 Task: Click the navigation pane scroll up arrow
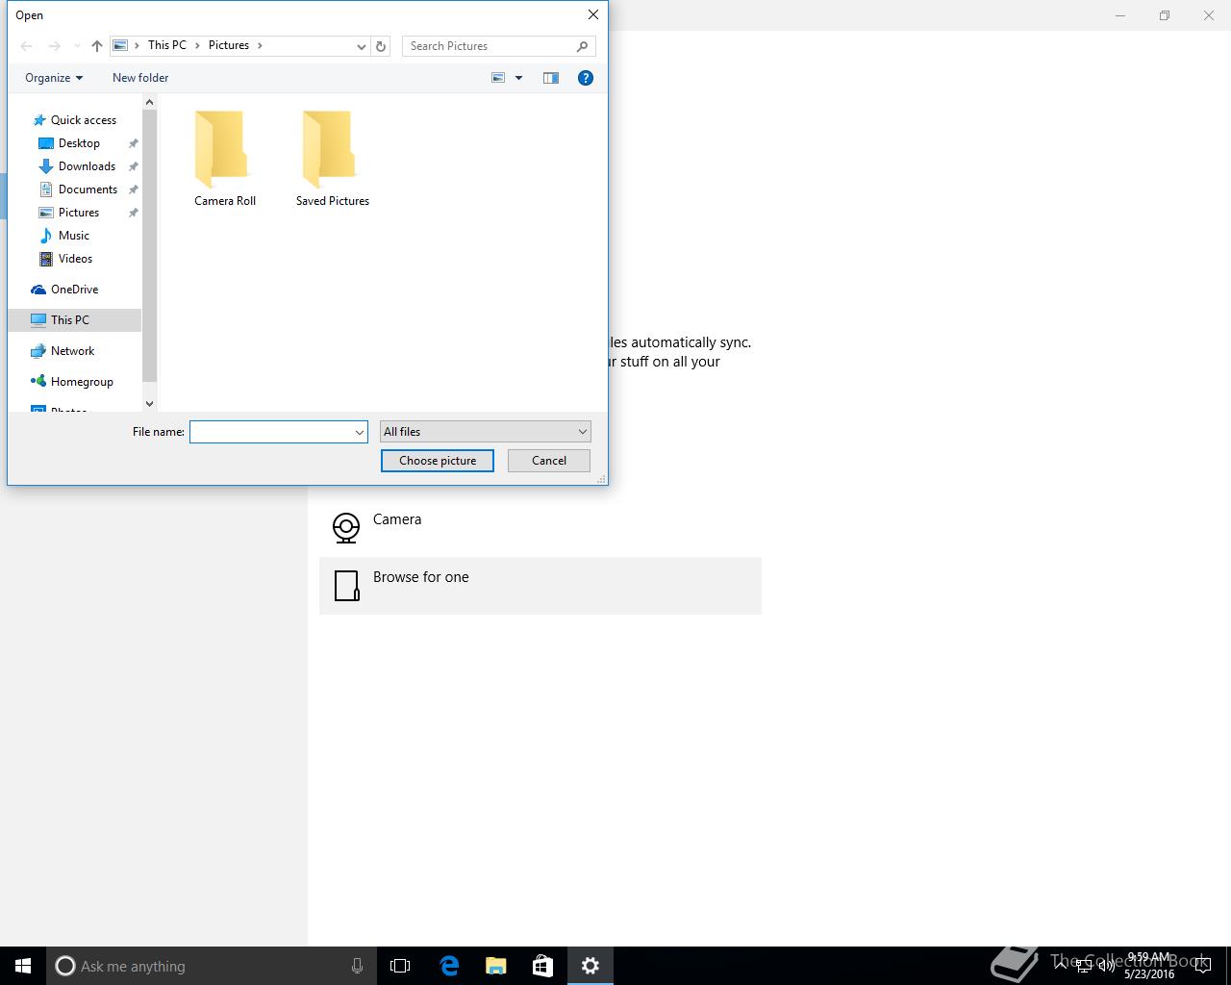coord(149,102)
